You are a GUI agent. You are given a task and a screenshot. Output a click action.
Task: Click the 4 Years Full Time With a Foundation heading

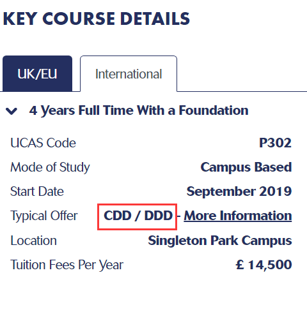[139, 110]
